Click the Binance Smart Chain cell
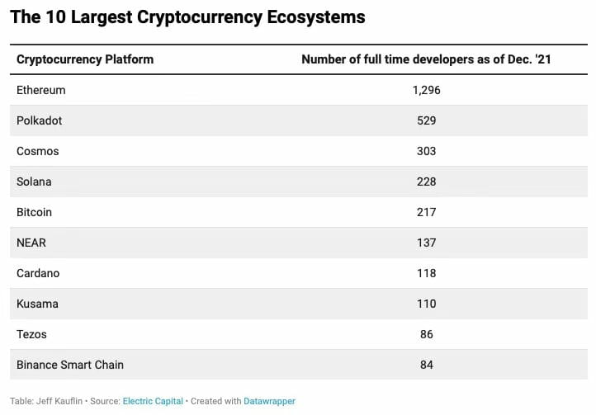Viewport: 596px width, 415px height. click(70, 365)
